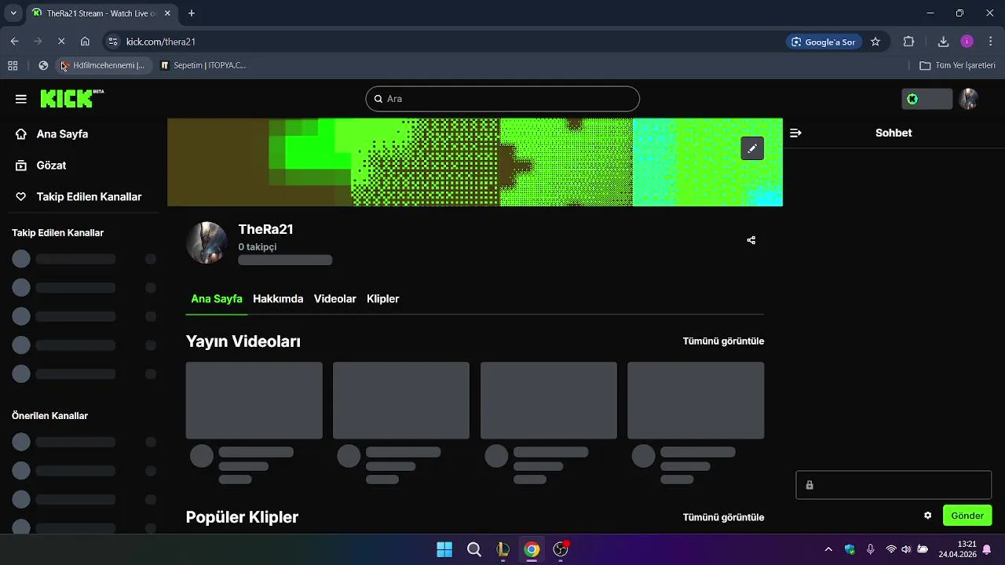Screen dimensions: 1005x565
Task: Open League of Legends taskbar icon
Action: point(503,549)
